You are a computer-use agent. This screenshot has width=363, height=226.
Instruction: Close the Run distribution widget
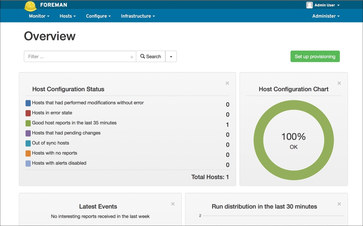click(x=339, y=204)
